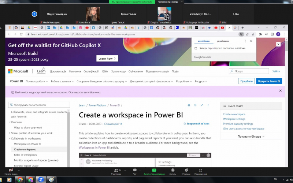Open 'Документація' in Learn navigation
Image resolution: width=293 pixels, height=183 pixels.
(58, 71)
